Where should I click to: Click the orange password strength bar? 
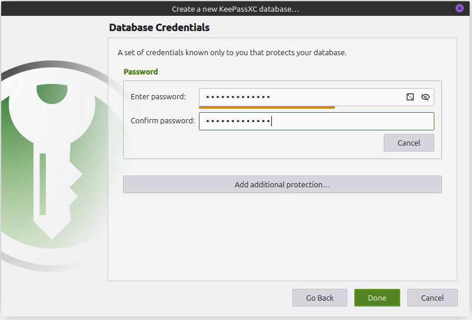tap(267, 107)
